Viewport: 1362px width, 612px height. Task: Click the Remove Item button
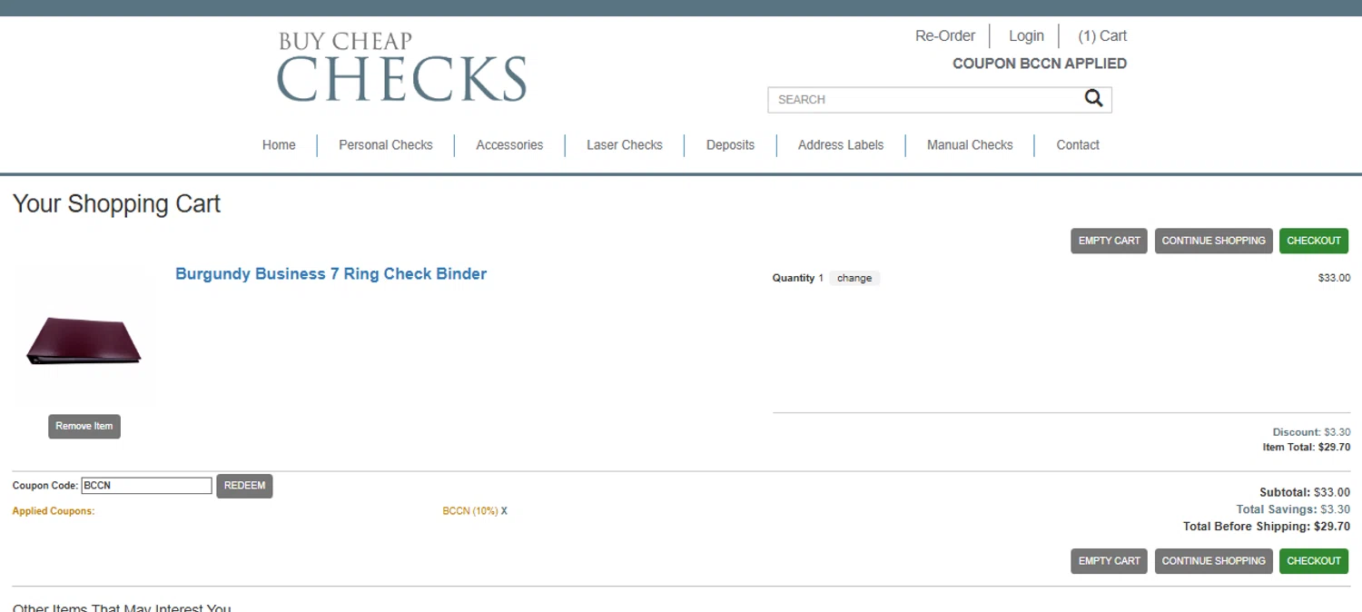[x=84, y=427]
